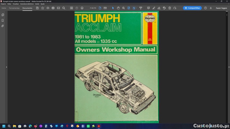Activate the selection arrow tool
The height and width of the screenshot is (129, 230).
113,8
